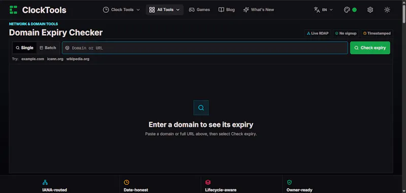Screen dimensions: 406x193
Task: Toggle light mode with sun icon
Action: (387, 10)
